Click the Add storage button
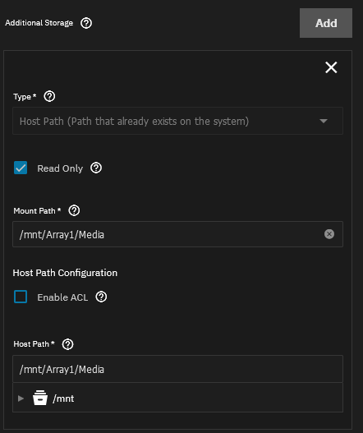This screenshot has height=433, width=363. (326, 23)
